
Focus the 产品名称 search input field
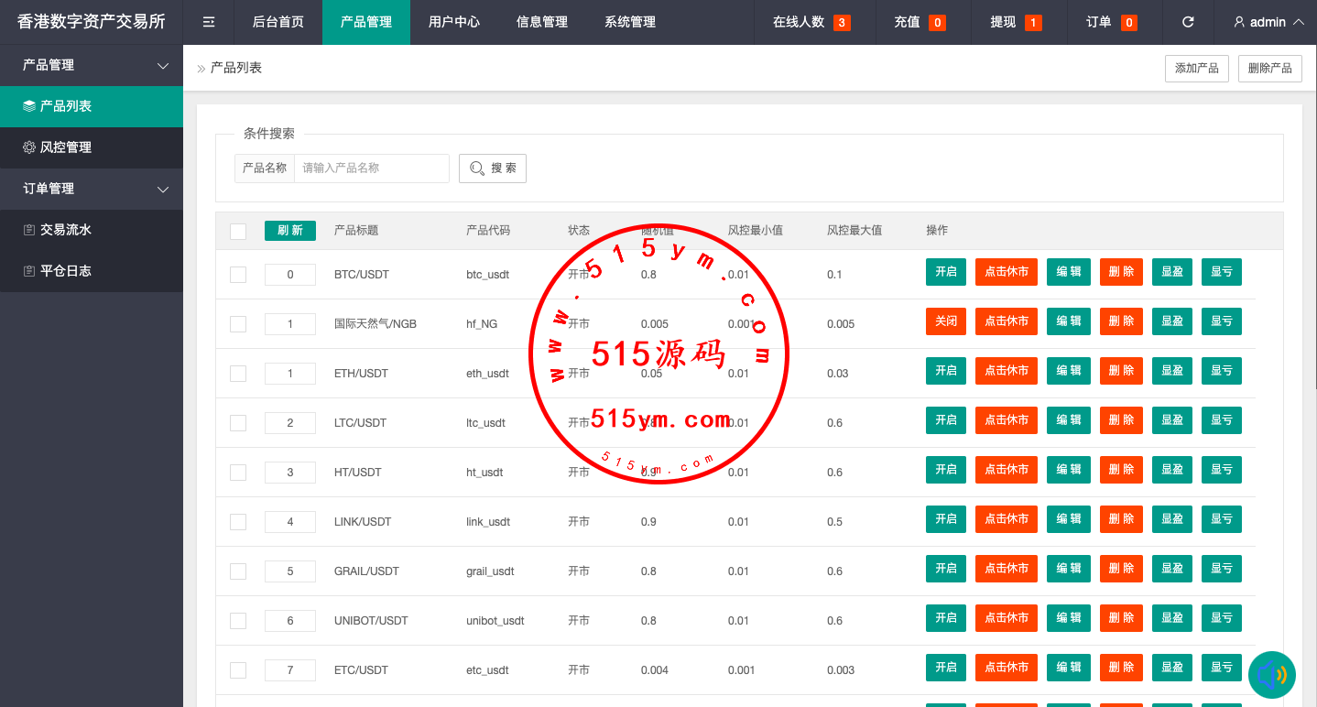[x=371, y=169]
